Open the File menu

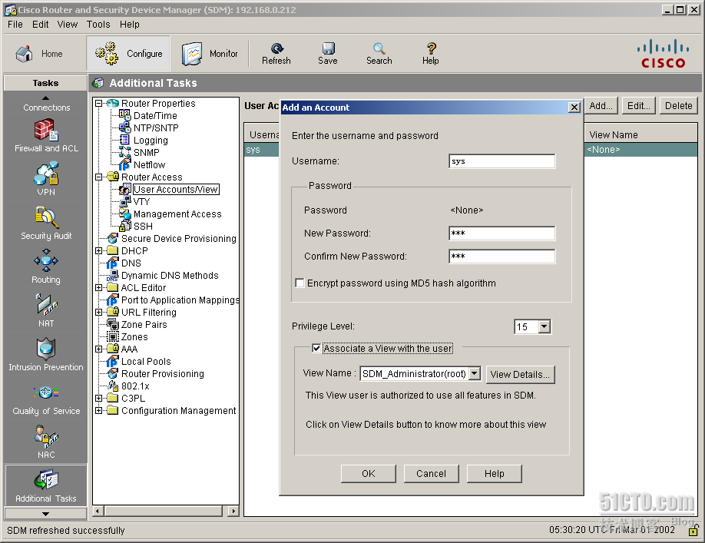coord(15,25)
